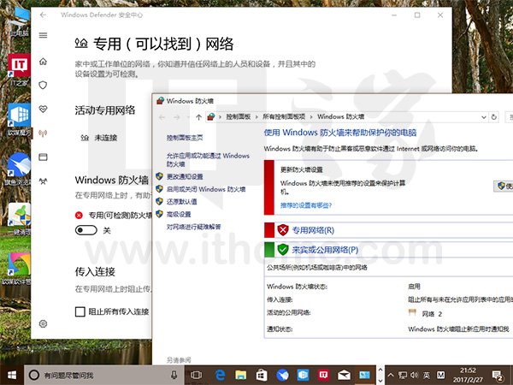Expand the 专用网络(R) section
The width and height of the screenshot is (513, 385).
313,230
